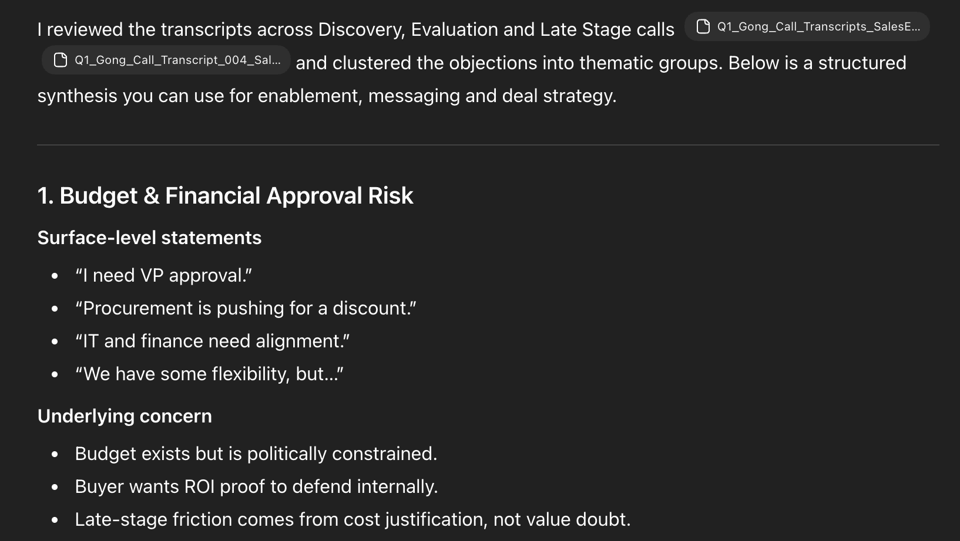Click the "Procurement is pushing for a discount." line
960x541 pixels.
click(x=246, y=308)
